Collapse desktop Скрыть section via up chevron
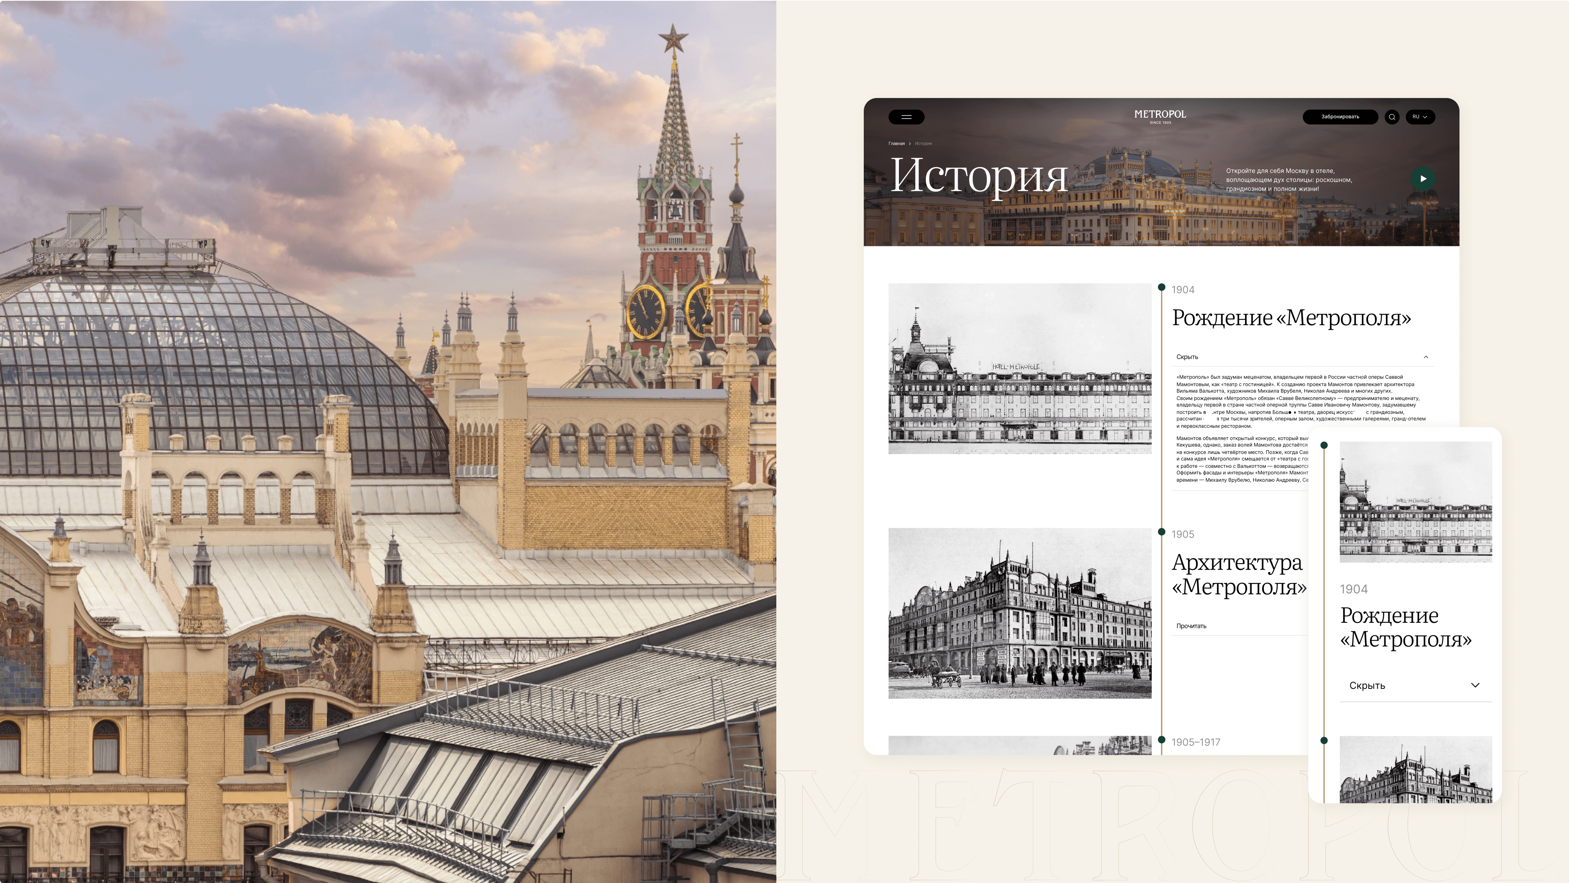The width and height of the screenshot is (1569, 883). [x=1426, y=357]
